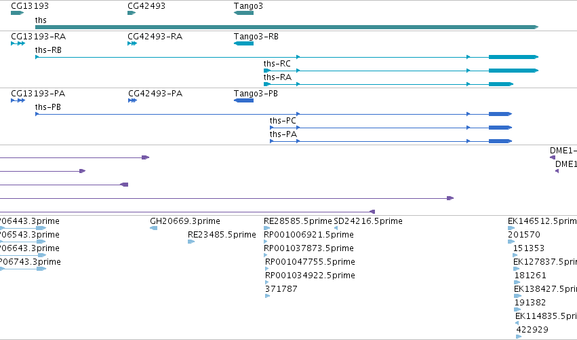Screen dimensions: 577x340
Task: Click the 201570 feature label
Action: (x=524, y=235)
